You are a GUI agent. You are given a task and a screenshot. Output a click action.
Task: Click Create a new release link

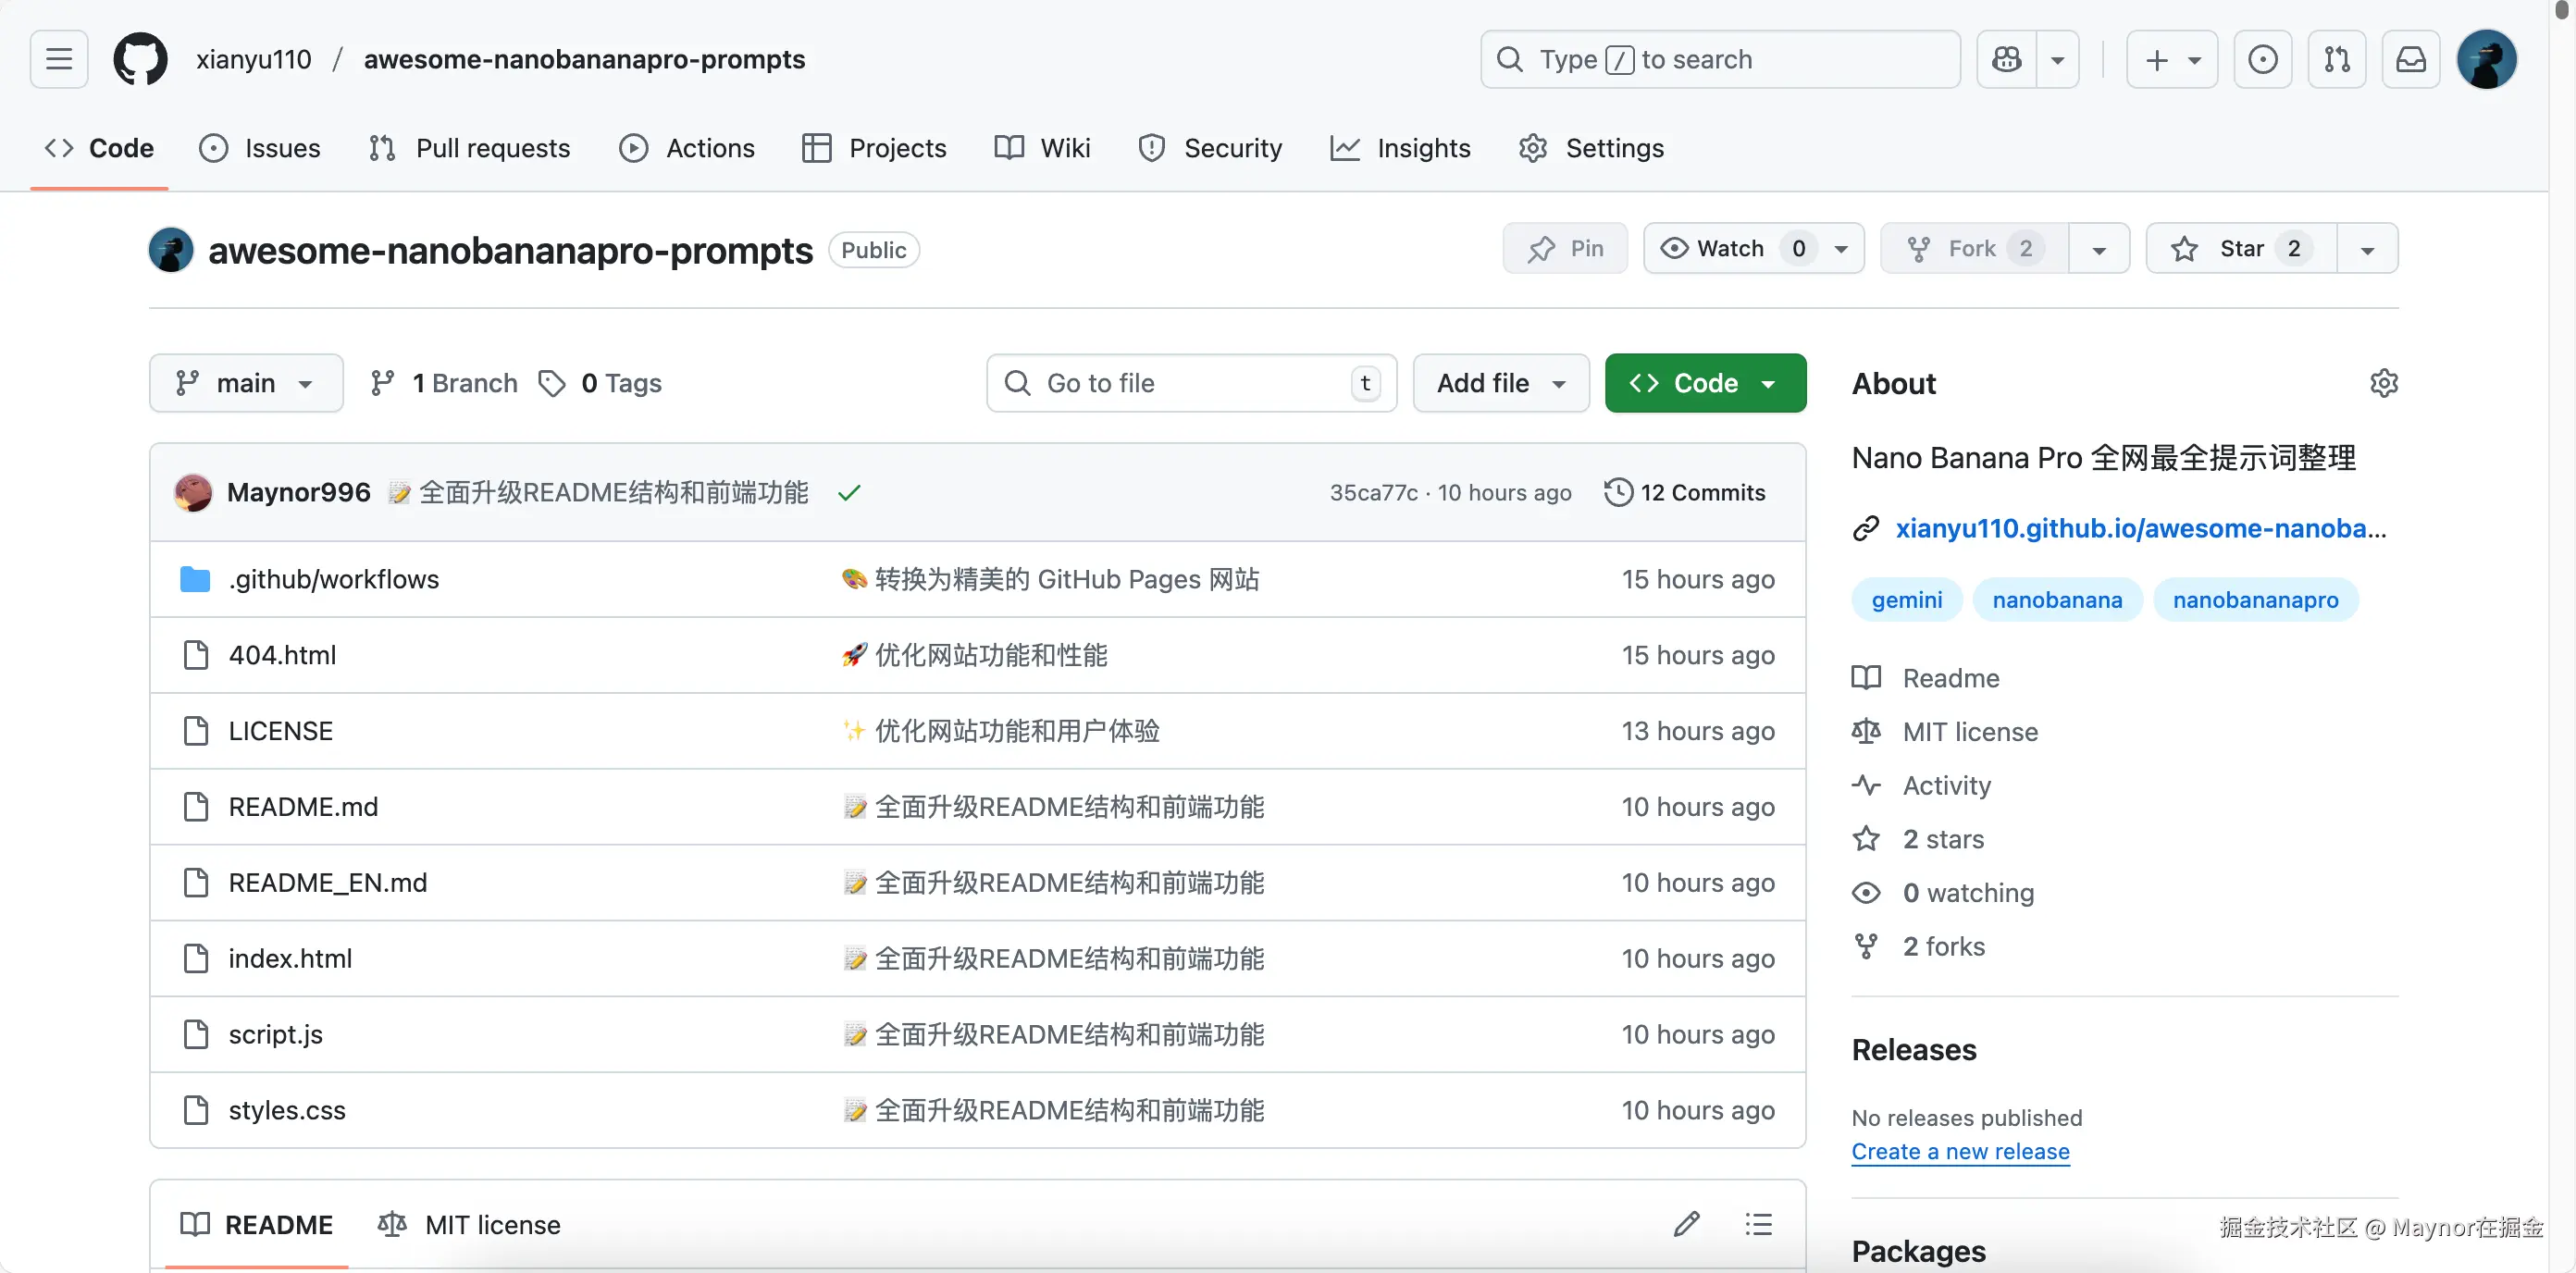(1960, 1151)
